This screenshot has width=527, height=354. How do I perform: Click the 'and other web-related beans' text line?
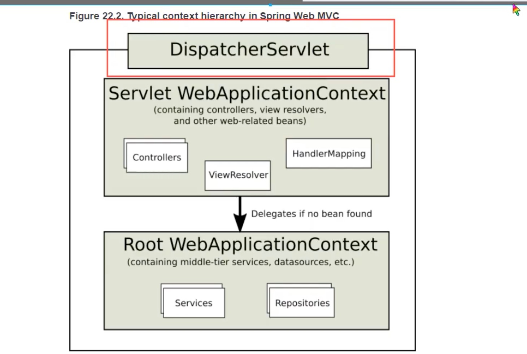240,121
